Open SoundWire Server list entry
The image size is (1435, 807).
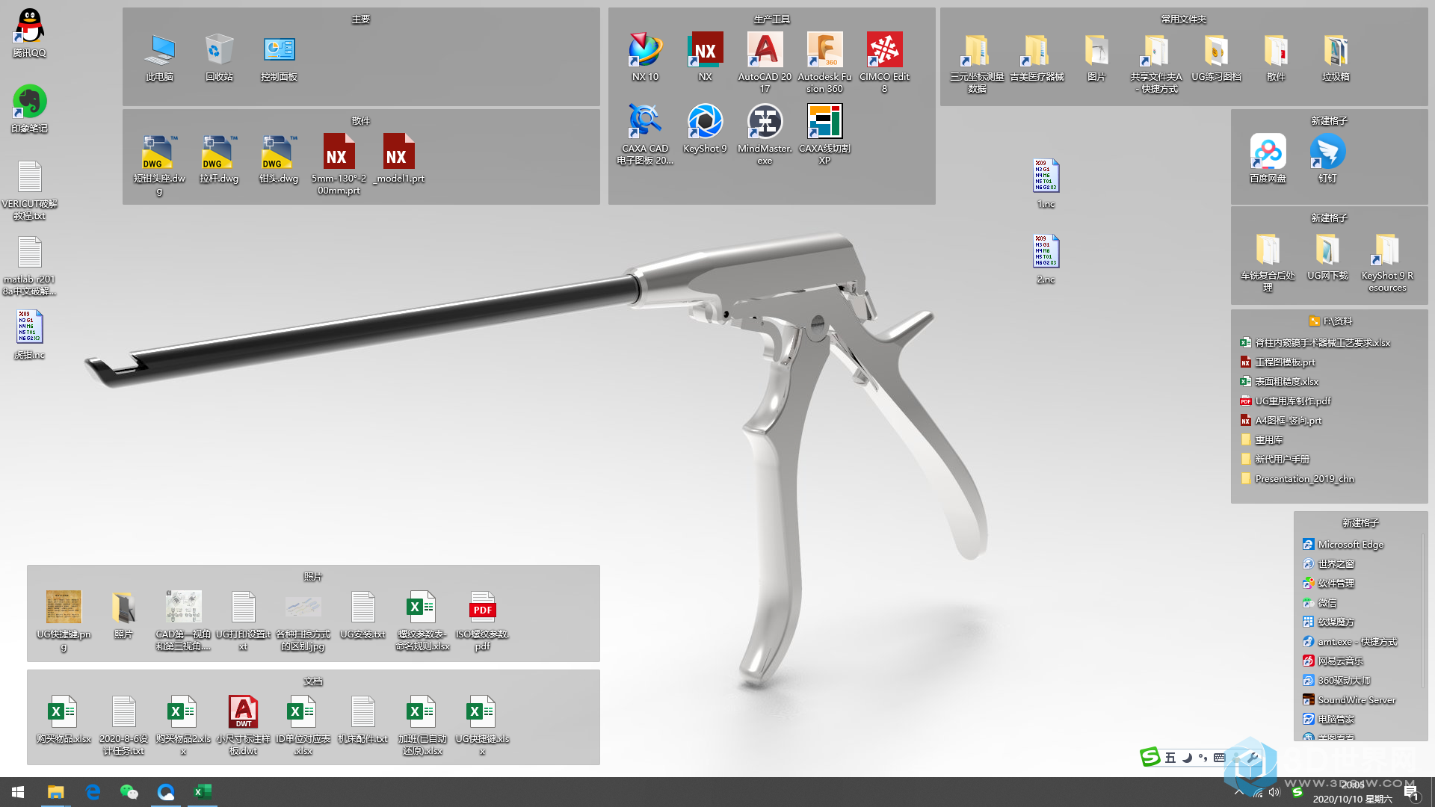[x=1349, y=700]
